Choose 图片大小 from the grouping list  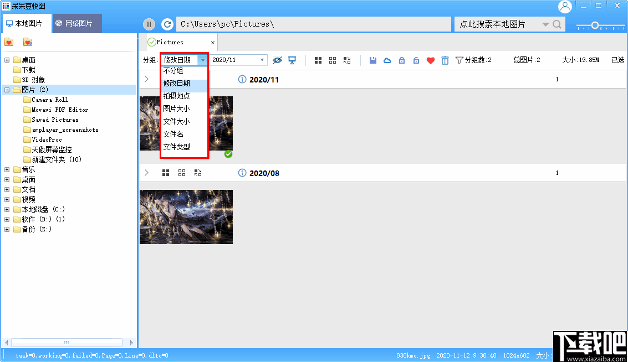tap(184, 109)
